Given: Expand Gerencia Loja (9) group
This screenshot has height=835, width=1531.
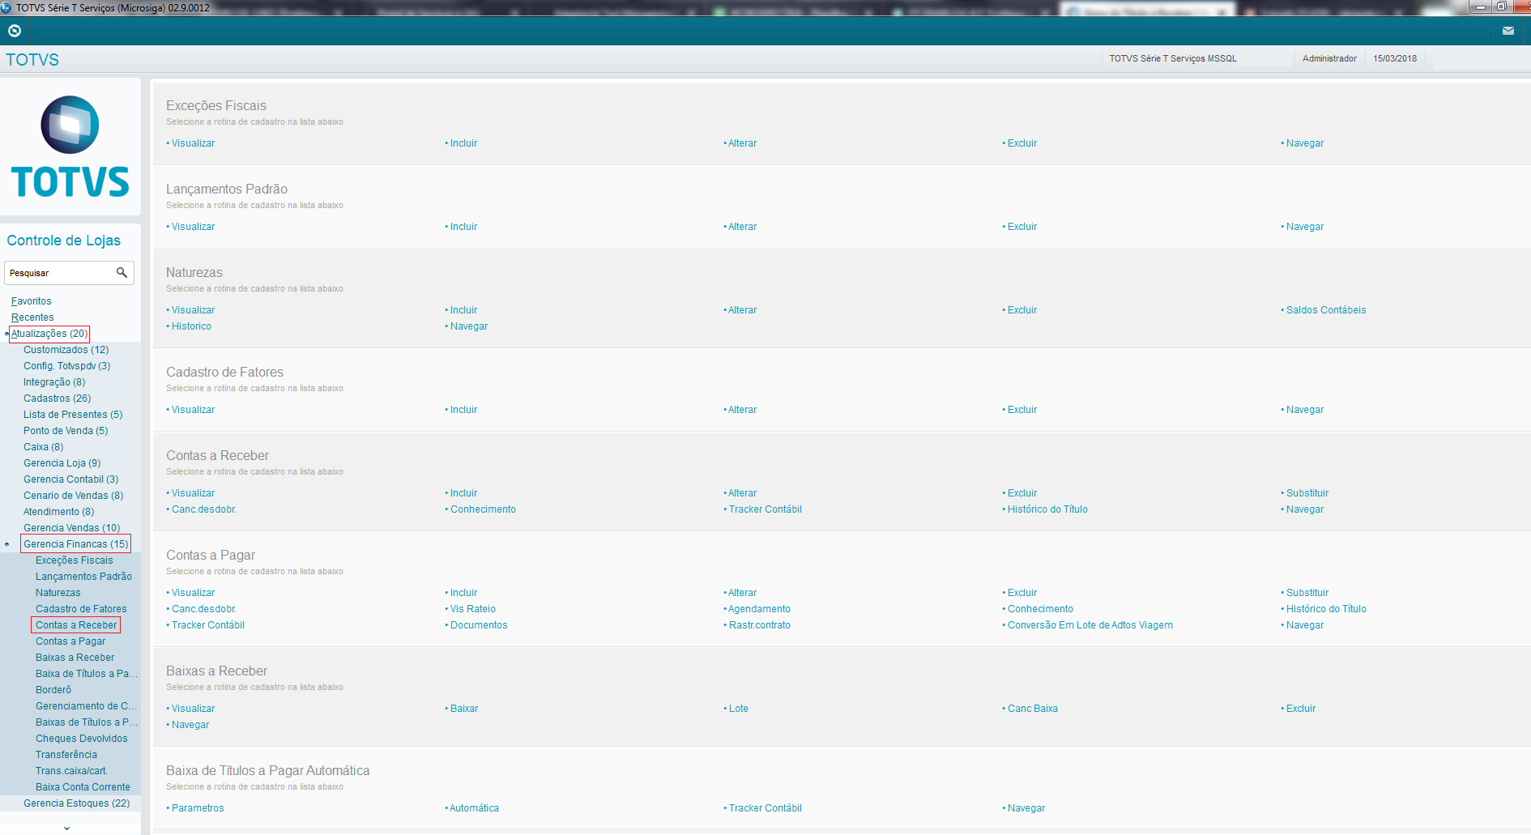Looking at the screenshot, I should pyautogui.click(x=62, y=463).
